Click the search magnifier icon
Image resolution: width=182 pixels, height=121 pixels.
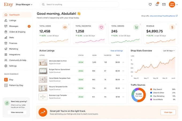click(x=43, y=5)
